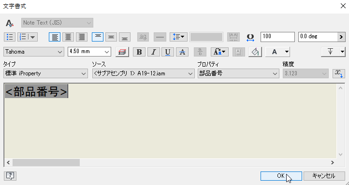Screen dimensions: 349x185
Task: Edit the rotation angle field 0.0 deg
Action: (x=318, y=37)
